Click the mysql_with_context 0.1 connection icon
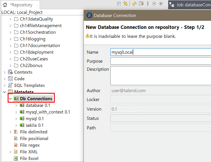 [22, 112]
